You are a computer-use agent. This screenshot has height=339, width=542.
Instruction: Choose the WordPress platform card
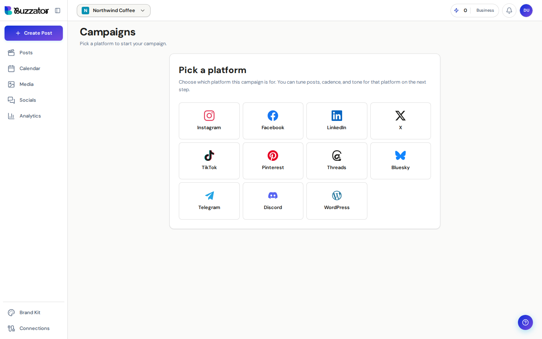(x=336, y=201)
